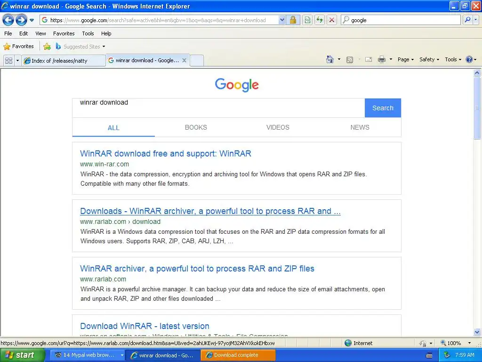Image resolution: width=482 pixels, height=362 pixels.
Task: Open Mypal web browser taskbar group
Action: 87,355
